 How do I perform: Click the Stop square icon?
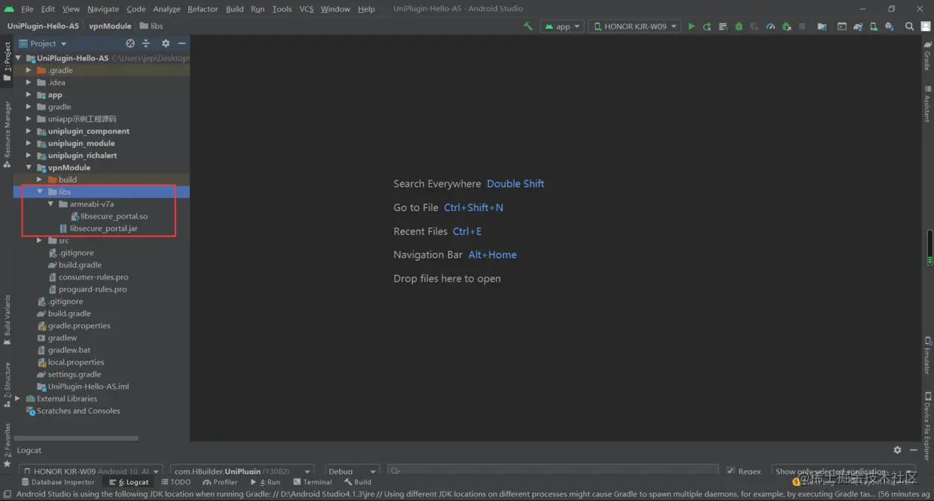tap(802, 26)
